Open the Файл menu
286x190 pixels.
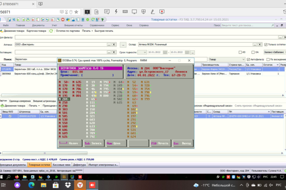click(x=6, y=25)
